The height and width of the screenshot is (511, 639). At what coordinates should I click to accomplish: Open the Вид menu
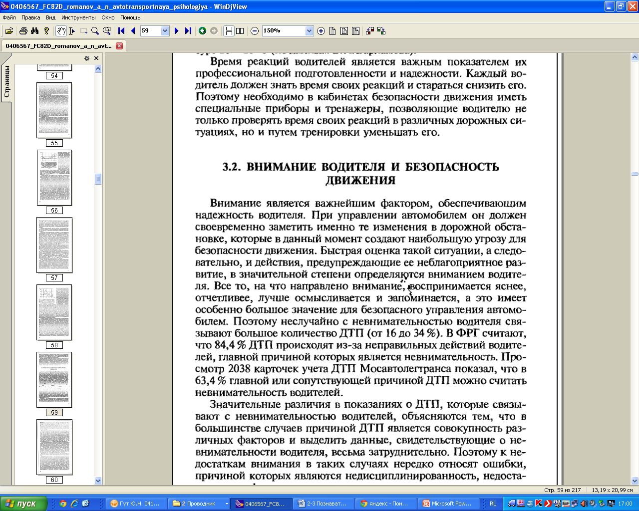pos(51,17)
